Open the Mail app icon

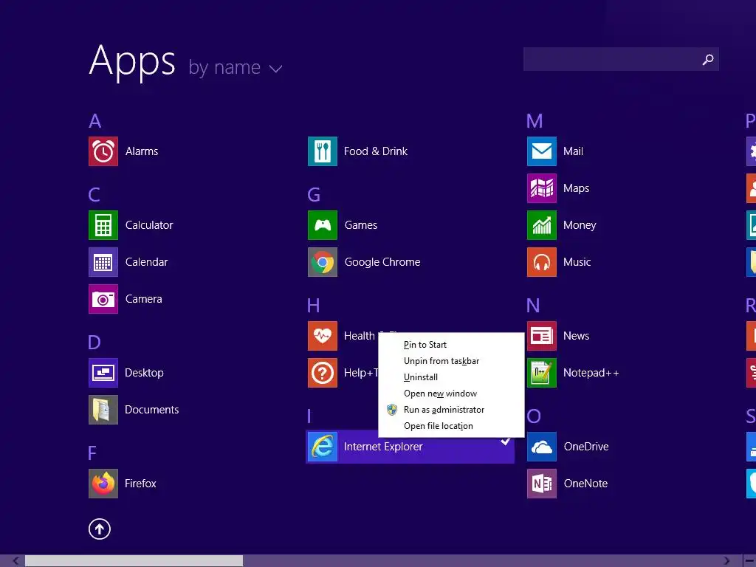pos(542,151)
